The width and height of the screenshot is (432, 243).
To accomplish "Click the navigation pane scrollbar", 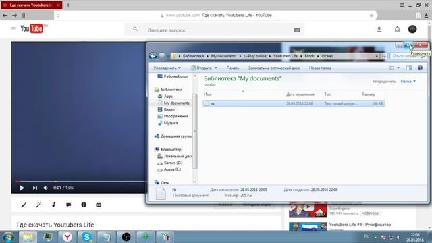I will [x=195, y=131].
